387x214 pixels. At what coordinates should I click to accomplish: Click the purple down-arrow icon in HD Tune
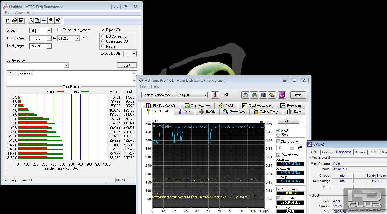[x=282, y=95]
